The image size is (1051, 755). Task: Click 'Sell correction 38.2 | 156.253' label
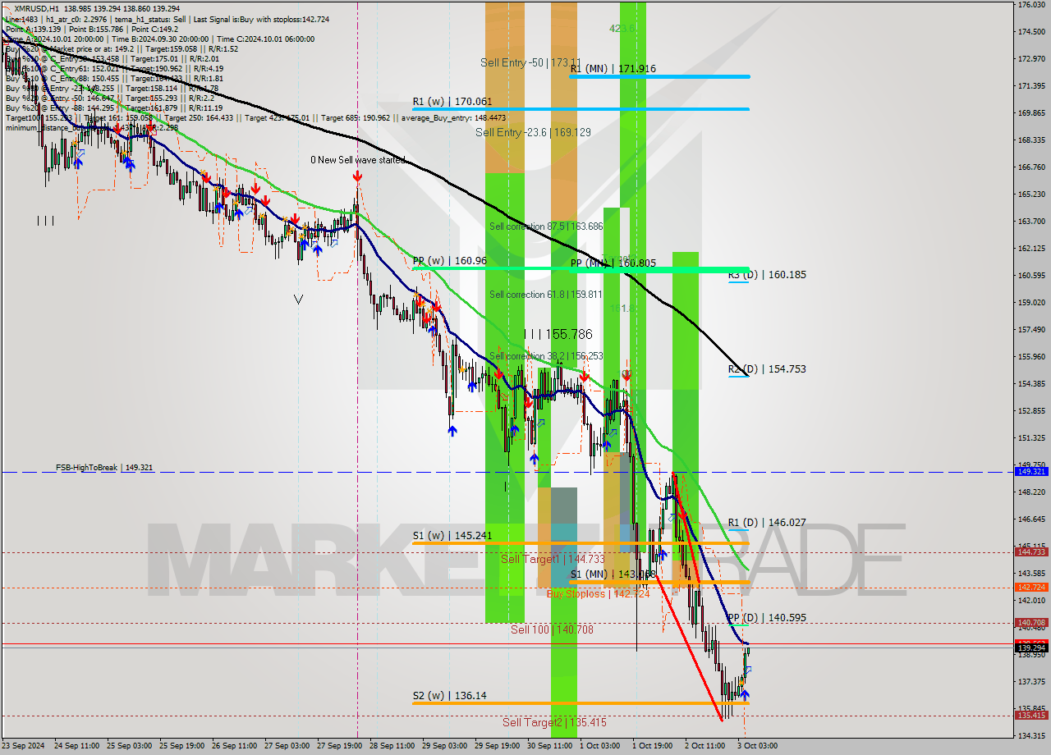(x=546, y=356)
